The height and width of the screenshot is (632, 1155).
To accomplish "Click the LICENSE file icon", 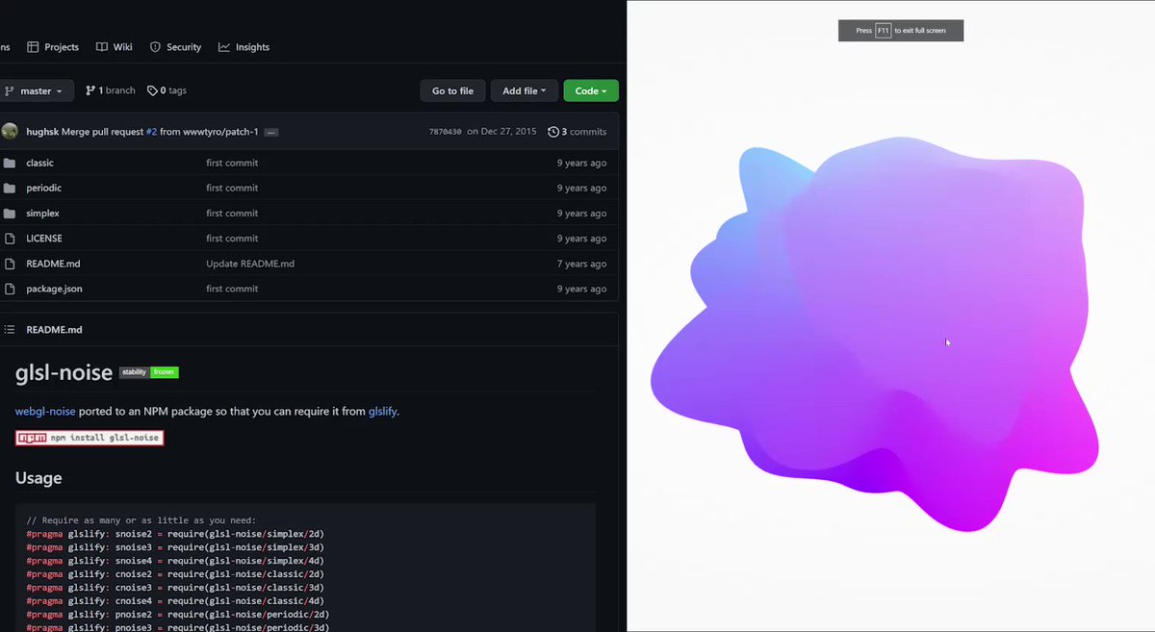I will pos(10,239).
